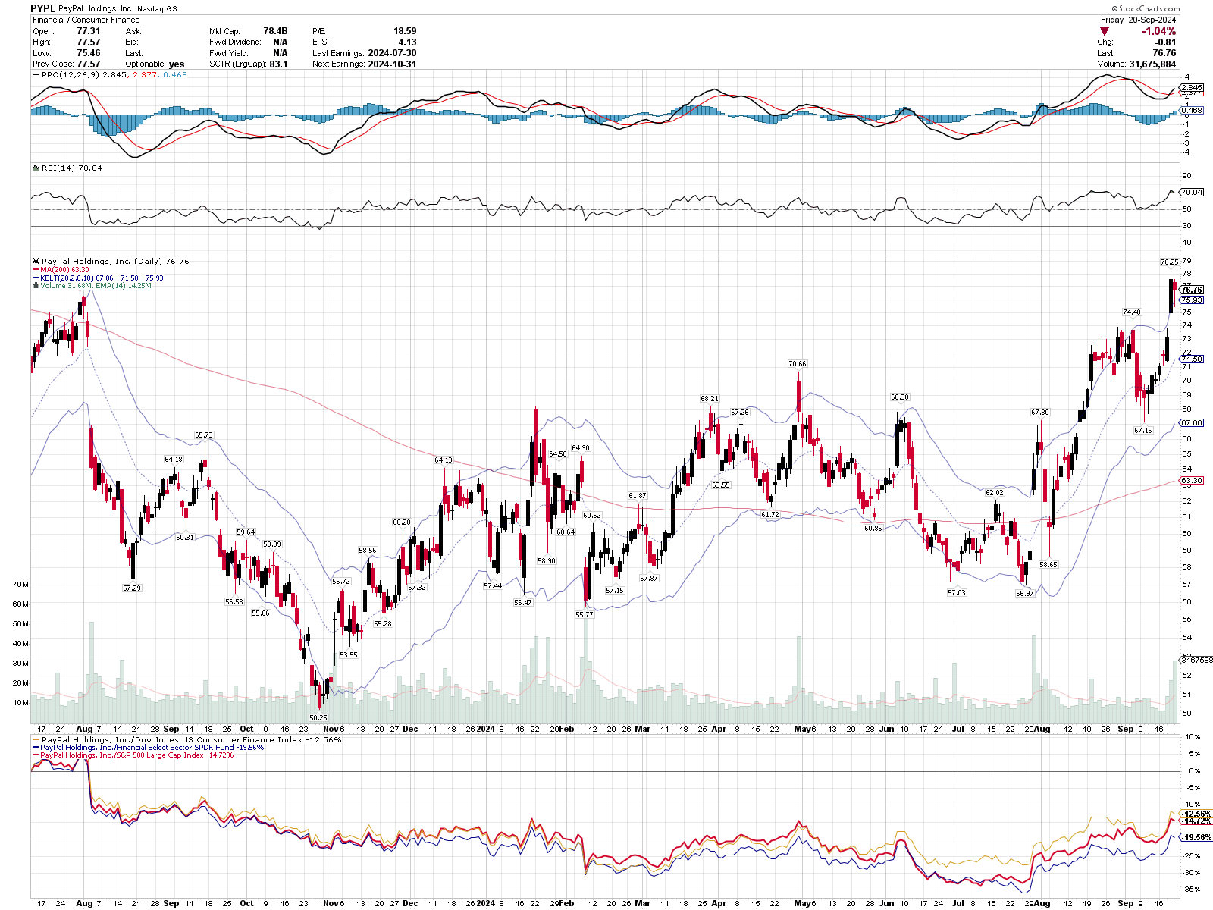
Task: Click the 75.93 upper Keltner axis marker
Action: (1192, 300)
